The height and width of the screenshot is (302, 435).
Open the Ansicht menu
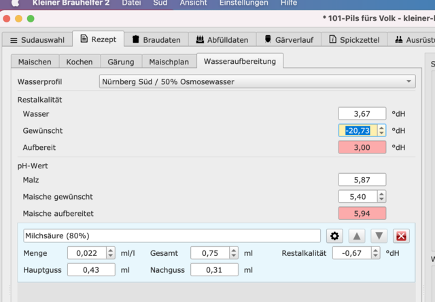193,3
